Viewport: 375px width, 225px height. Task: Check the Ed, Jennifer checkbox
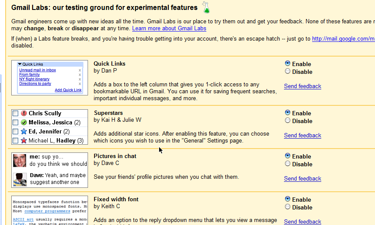15,131
